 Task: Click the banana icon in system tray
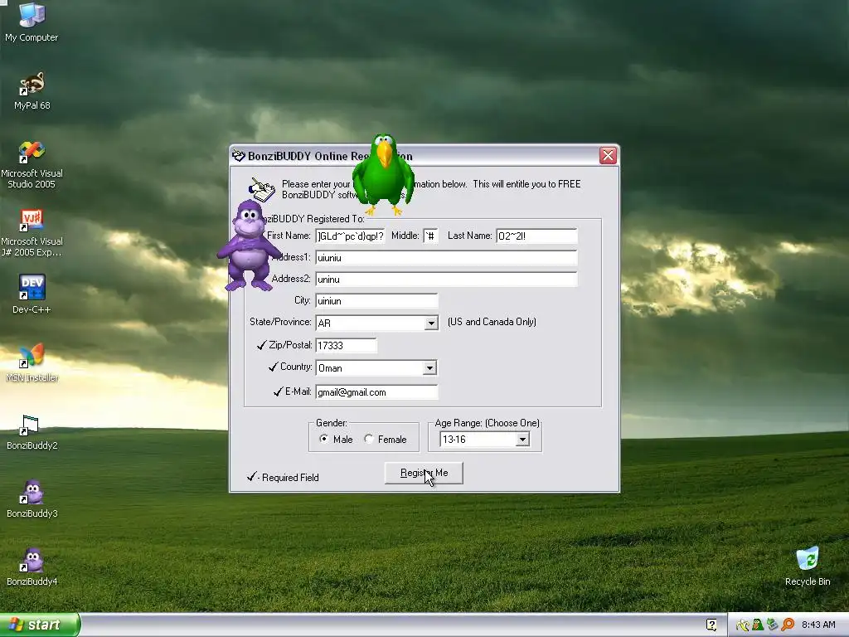tap(742, 625)
